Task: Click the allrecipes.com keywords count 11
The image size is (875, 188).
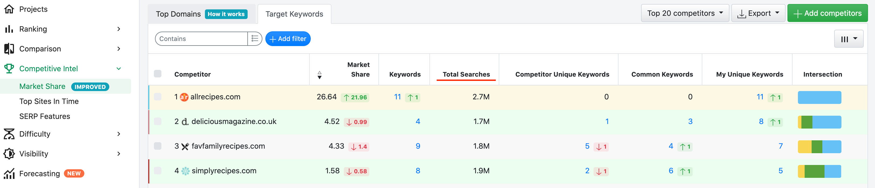Action: pyautogui.click(x=397, y=97)
